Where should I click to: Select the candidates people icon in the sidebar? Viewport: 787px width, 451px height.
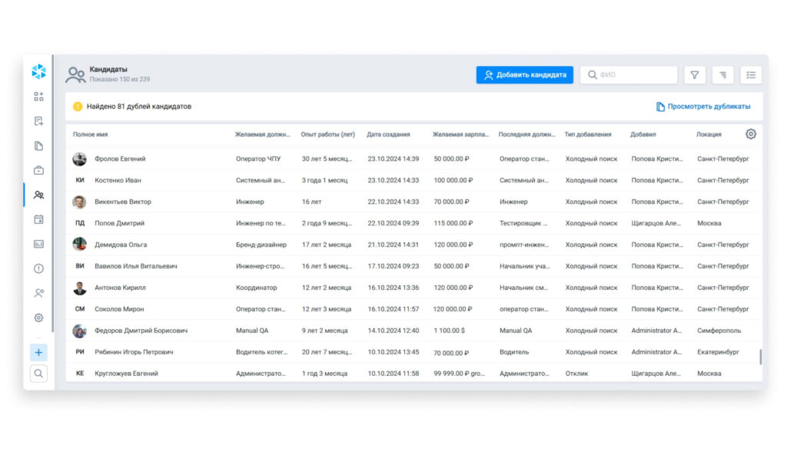(38, 195)
